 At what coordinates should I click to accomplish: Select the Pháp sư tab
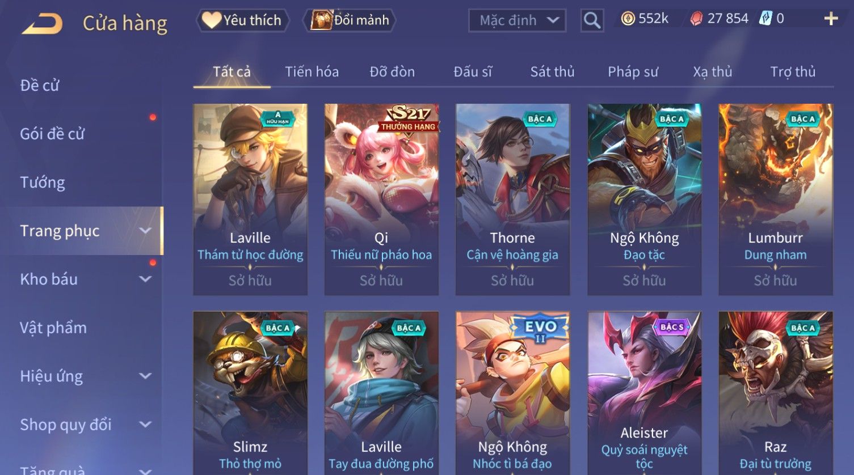click(x=633, y=72)
